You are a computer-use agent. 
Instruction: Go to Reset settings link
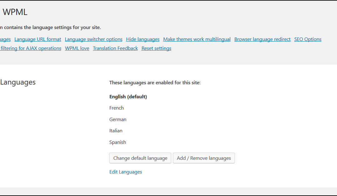point(156,48)
